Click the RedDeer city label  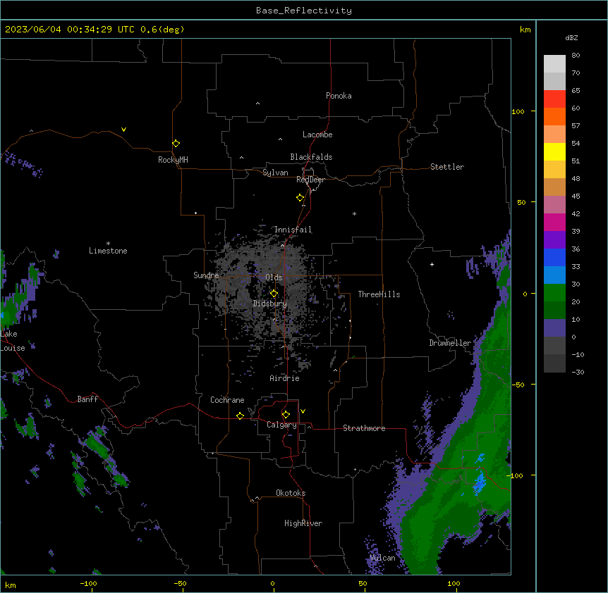(310, 180)
